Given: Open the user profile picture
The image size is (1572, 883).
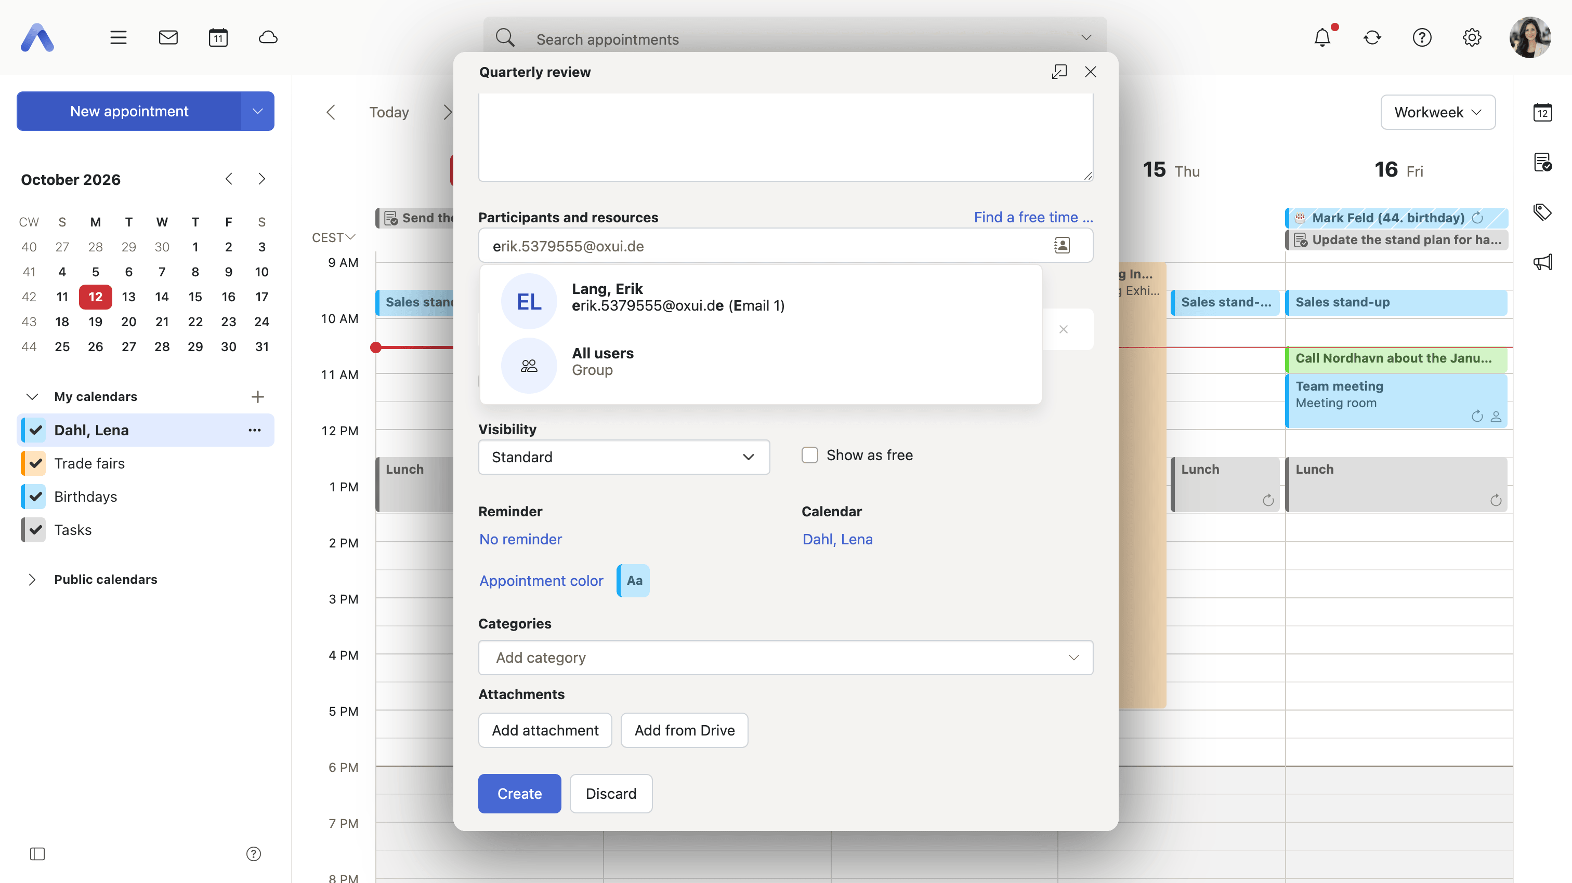Looking at the screenshot, I should [x=1530, y=38].
